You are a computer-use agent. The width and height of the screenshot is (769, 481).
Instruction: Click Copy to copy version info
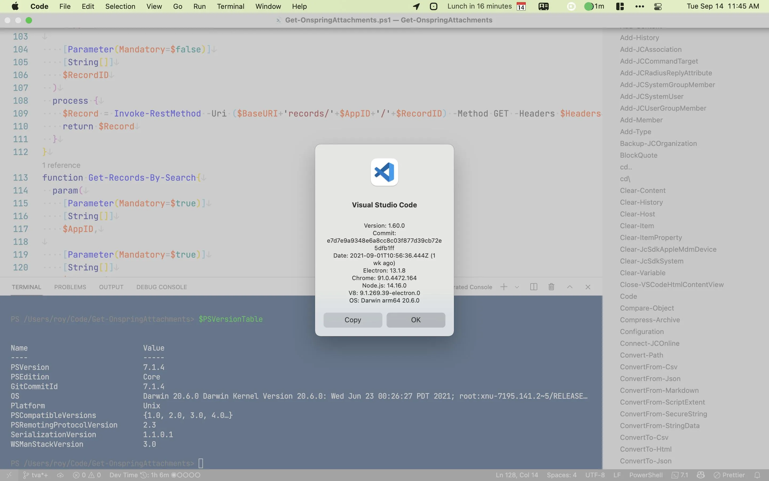coord(353,320)
